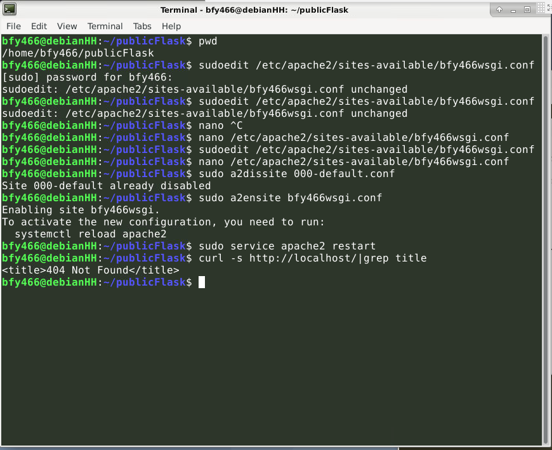Minimize the Terminal window
Viewport: 552px width, 450px height.
pyautogui.click(x=513, y=10)
